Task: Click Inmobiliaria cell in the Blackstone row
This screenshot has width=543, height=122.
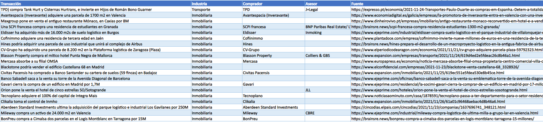Action: coord(217,67)
